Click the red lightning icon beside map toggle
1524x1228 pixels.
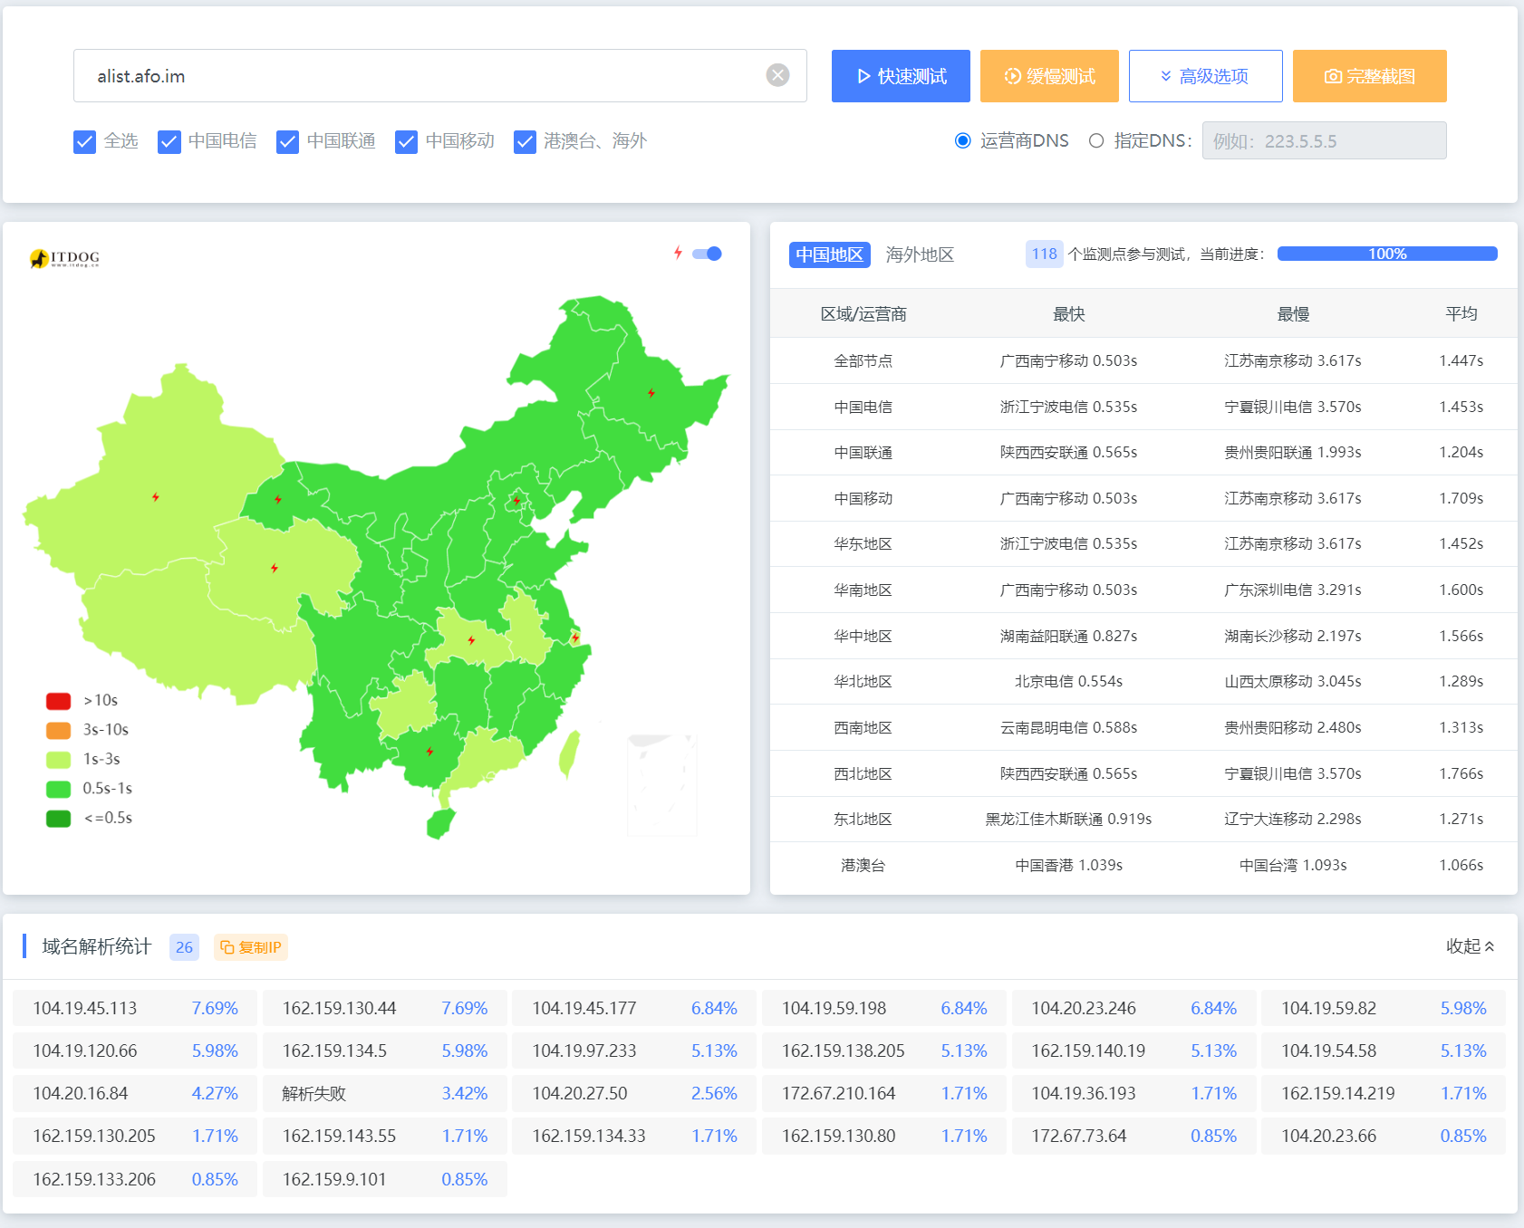click(678, 254)
